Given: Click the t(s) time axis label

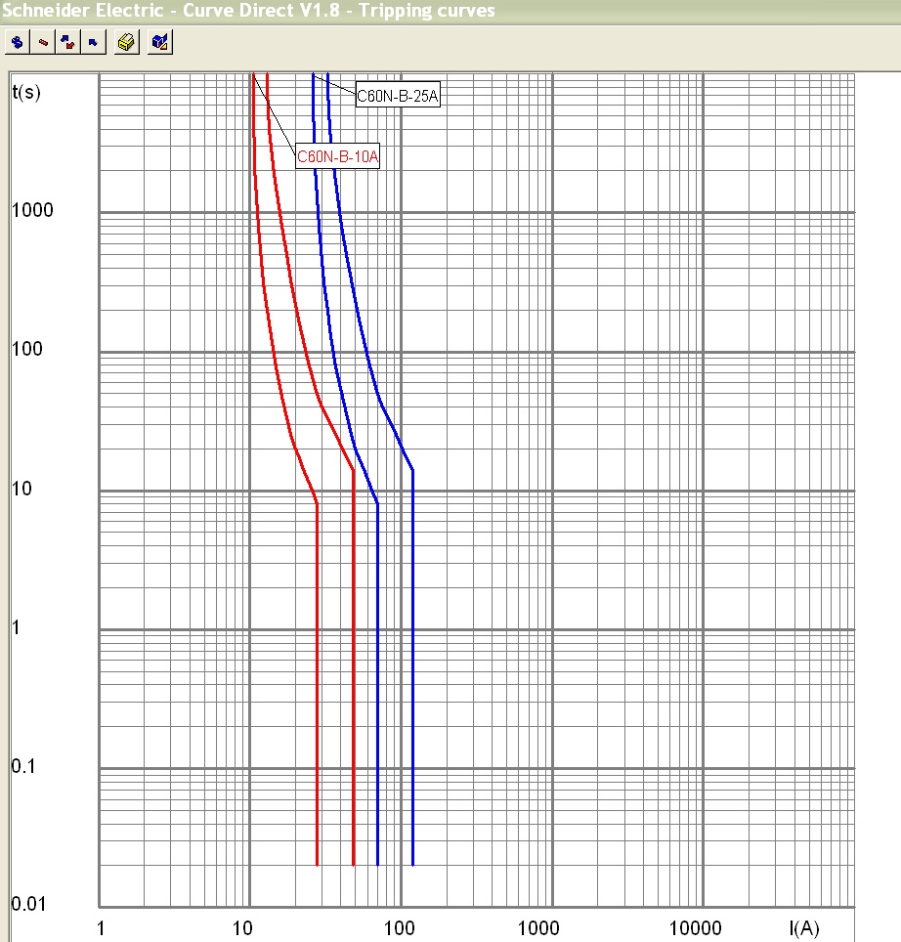Looking at the screenshot, I should [26, 93].
